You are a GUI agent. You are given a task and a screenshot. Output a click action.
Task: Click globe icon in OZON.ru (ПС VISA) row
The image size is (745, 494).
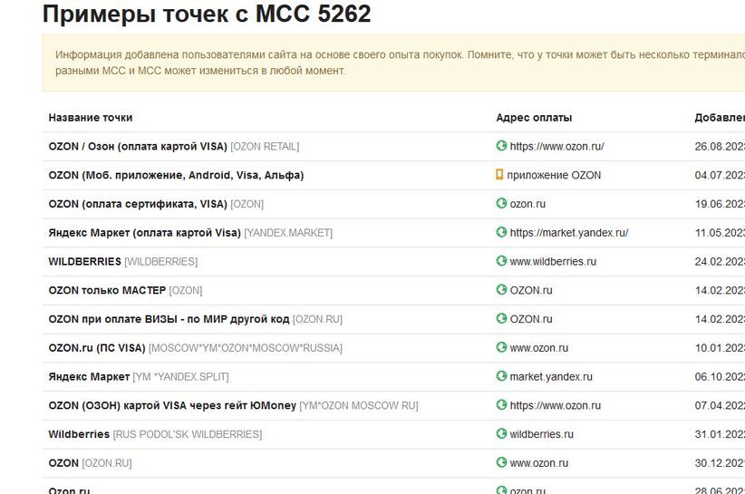pyautogui.click(x=501, y=347)
